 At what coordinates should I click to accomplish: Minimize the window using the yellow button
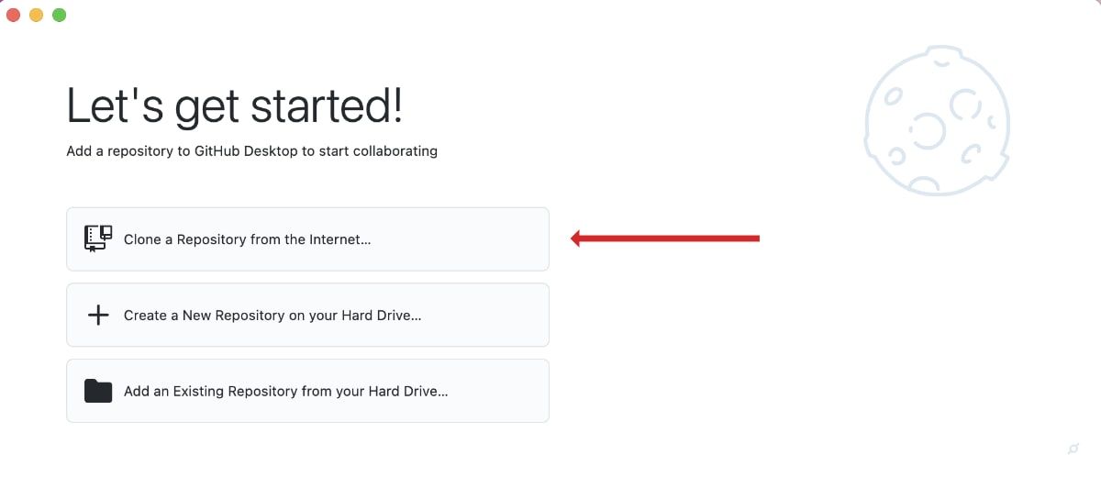click(x=37, y=15)
